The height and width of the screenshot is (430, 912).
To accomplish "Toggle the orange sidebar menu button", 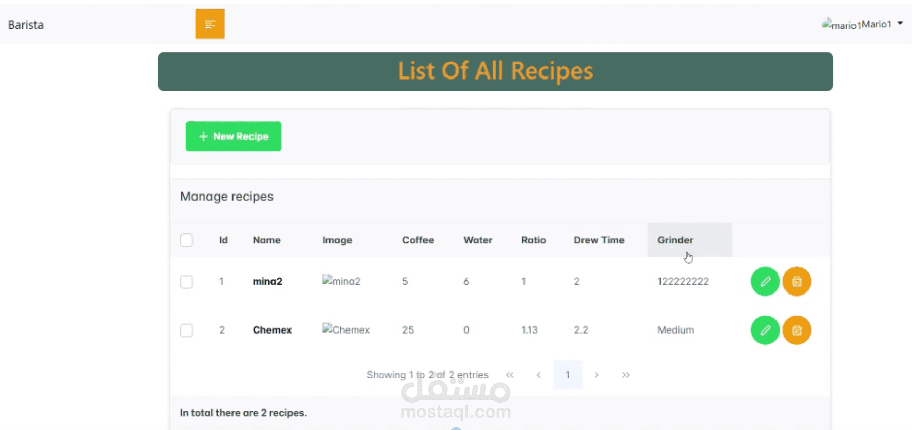I will click(210, 24).
